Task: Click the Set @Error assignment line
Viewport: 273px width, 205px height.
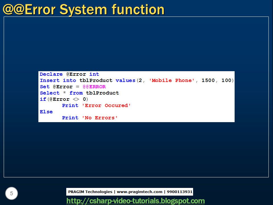Action: pyautogui.click(x=57, y=87)
